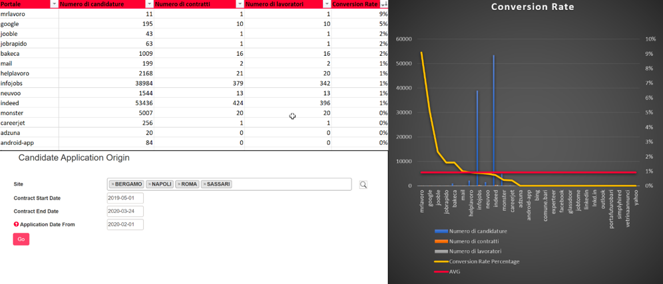Image resolution: width=663 pixels, height=284 pixels.
Task: Click the infojobs bar in chart
Action: pos(477,138)
